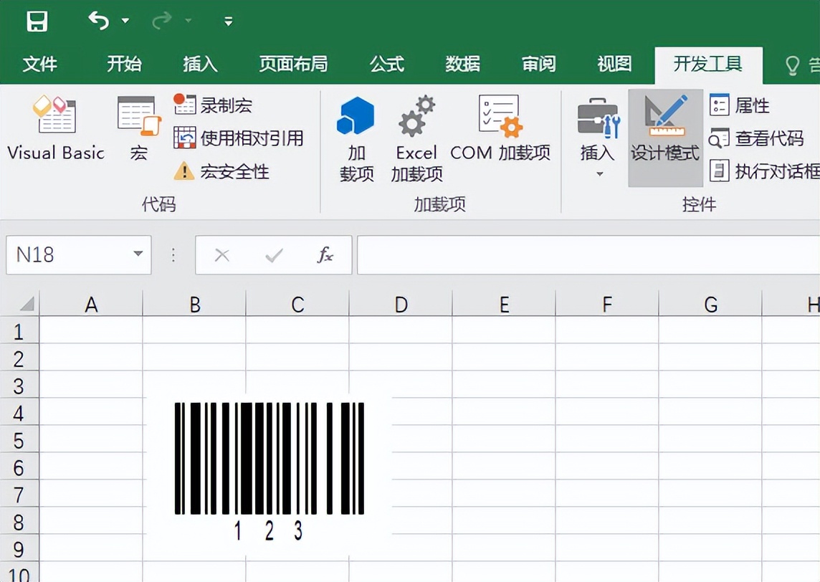Viewport: 820px width, 582px height.
Task: Open Customize Quick Access Toolbar dropdown
Action: [x=228, y=22]
